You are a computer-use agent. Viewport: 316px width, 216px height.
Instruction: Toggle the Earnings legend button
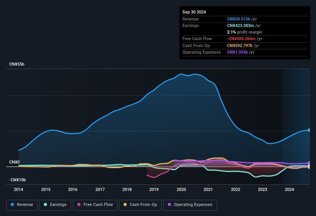(x=55, y=205)
